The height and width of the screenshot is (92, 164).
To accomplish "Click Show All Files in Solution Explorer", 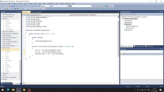I will coord(125,14).
